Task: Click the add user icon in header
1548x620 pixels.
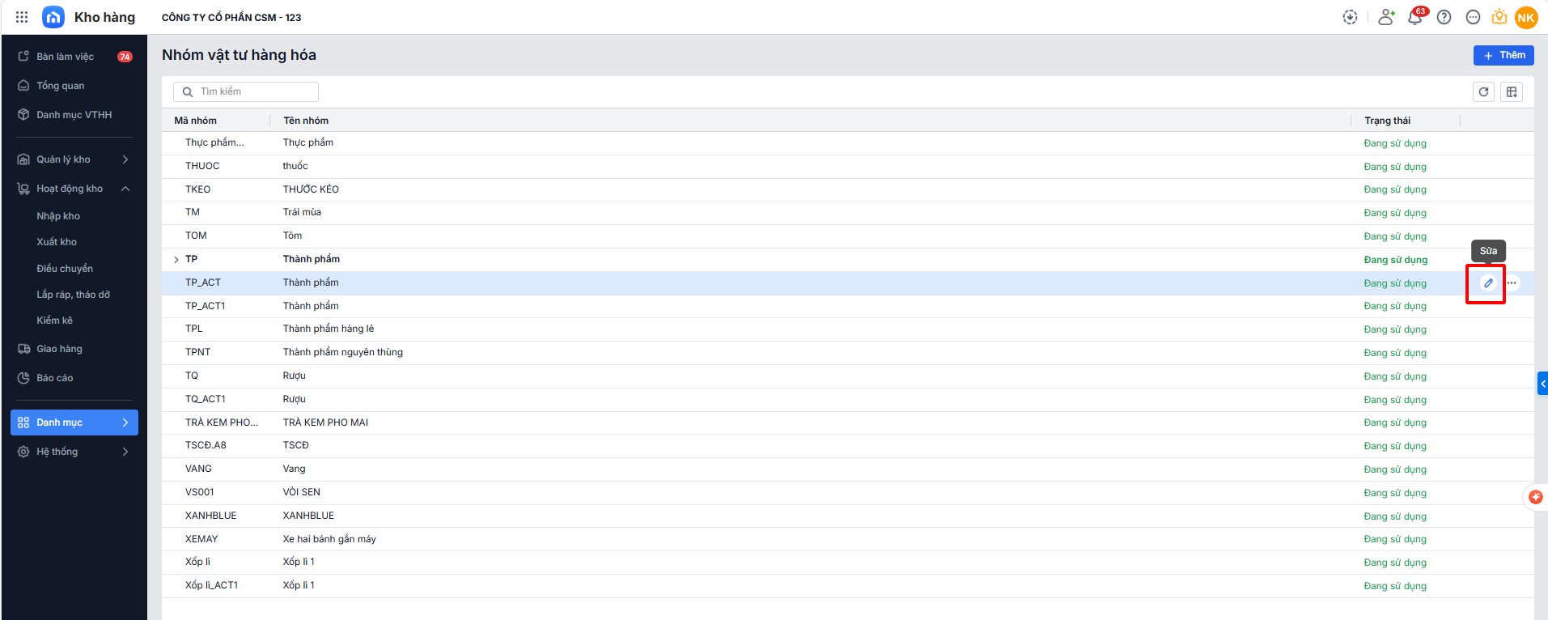Action: tap(1386, 17)
